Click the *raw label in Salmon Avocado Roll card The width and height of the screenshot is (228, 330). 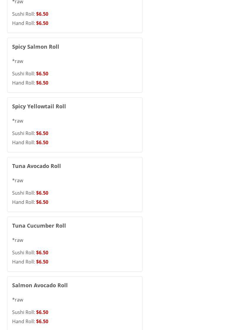click(x=18, y=300)
